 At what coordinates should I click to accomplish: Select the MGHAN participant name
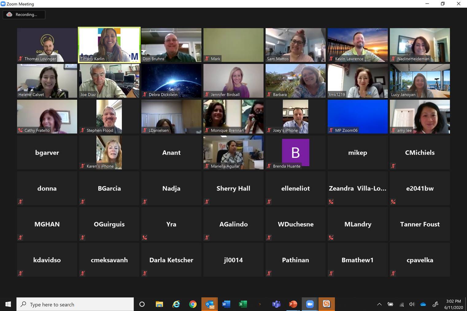click(x=47, y=224)
